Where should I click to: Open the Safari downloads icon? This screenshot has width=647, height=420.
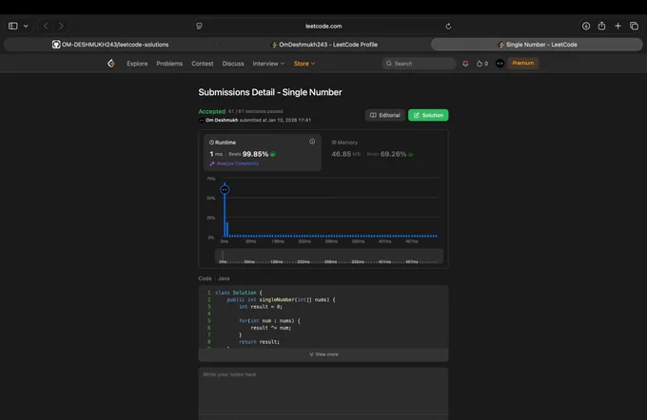click(x=586, y=26)
